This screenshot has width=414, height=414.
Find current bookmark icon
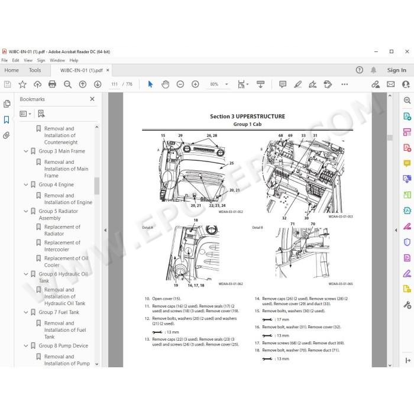(41, 114)
